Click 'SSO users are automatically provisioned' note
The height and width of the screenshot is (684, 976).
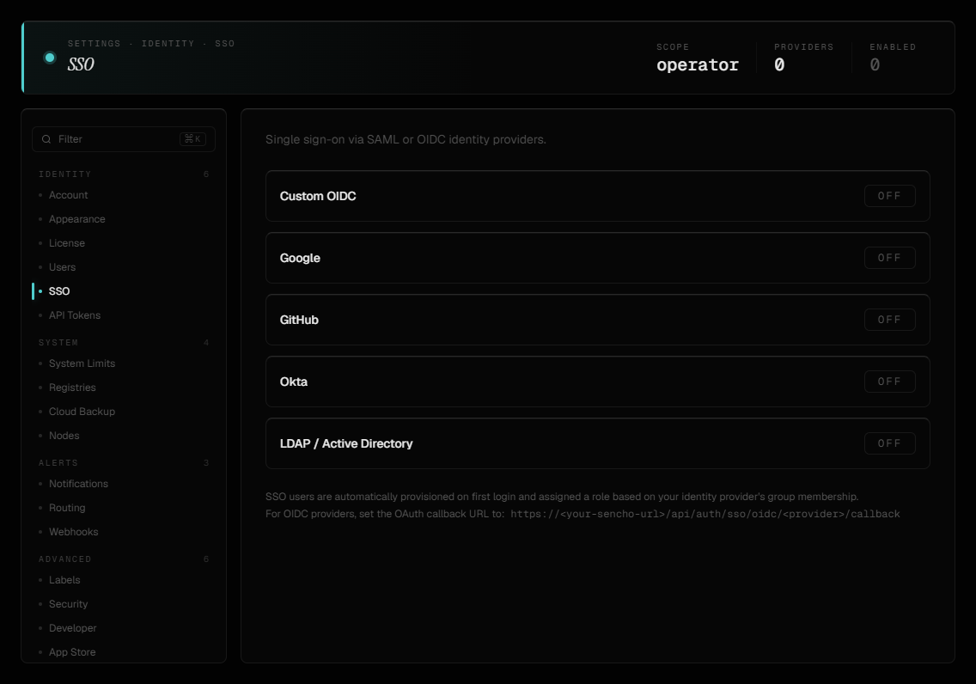point(562,497)
